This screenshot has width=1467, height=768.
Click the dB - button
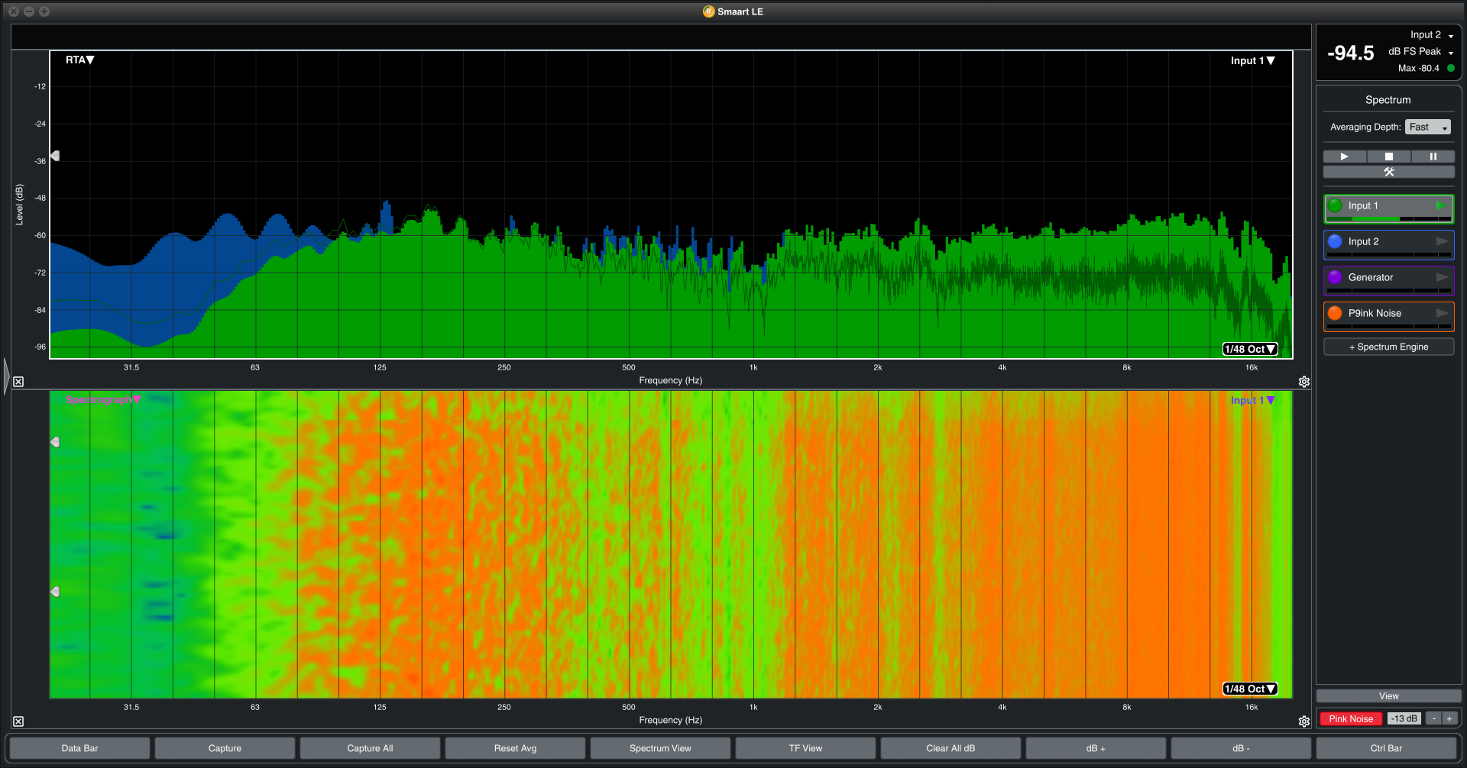pos(1241,748)
